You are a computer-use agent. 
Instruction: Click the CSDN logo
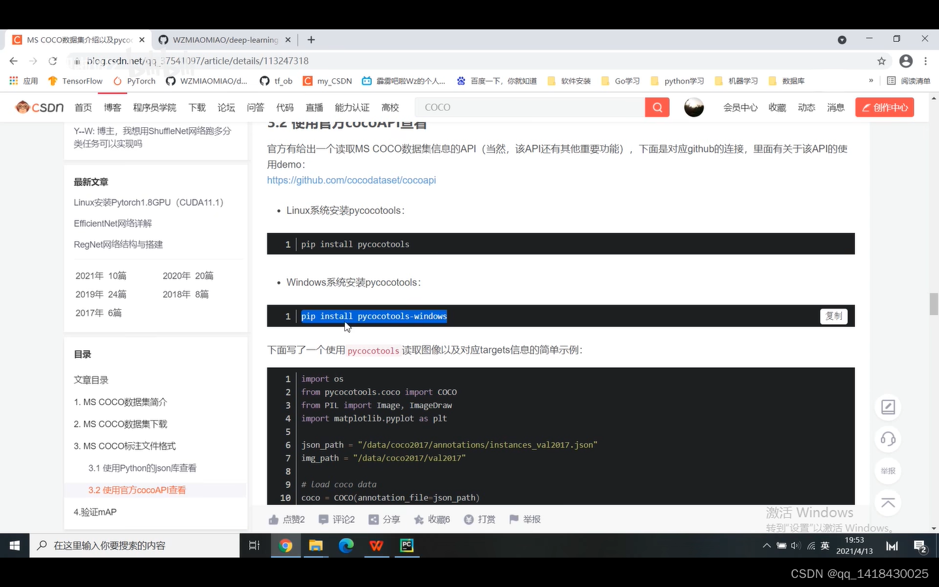tap(40, 107)
